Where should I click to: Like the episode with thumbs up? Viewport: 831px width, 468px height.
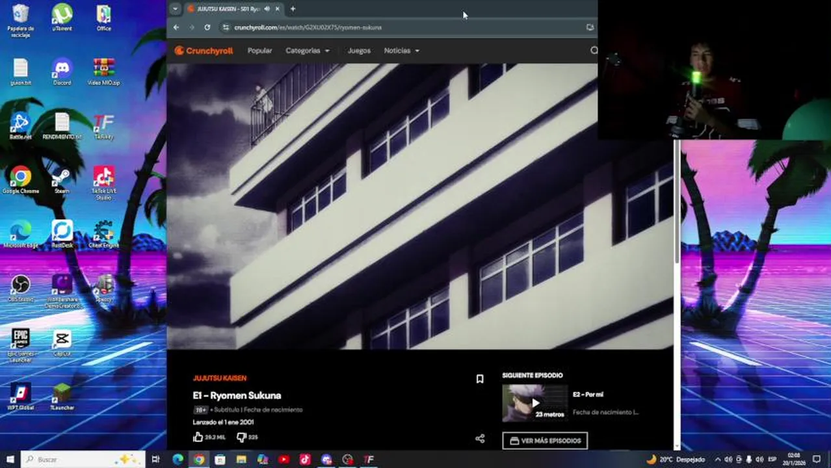point(198,437)
